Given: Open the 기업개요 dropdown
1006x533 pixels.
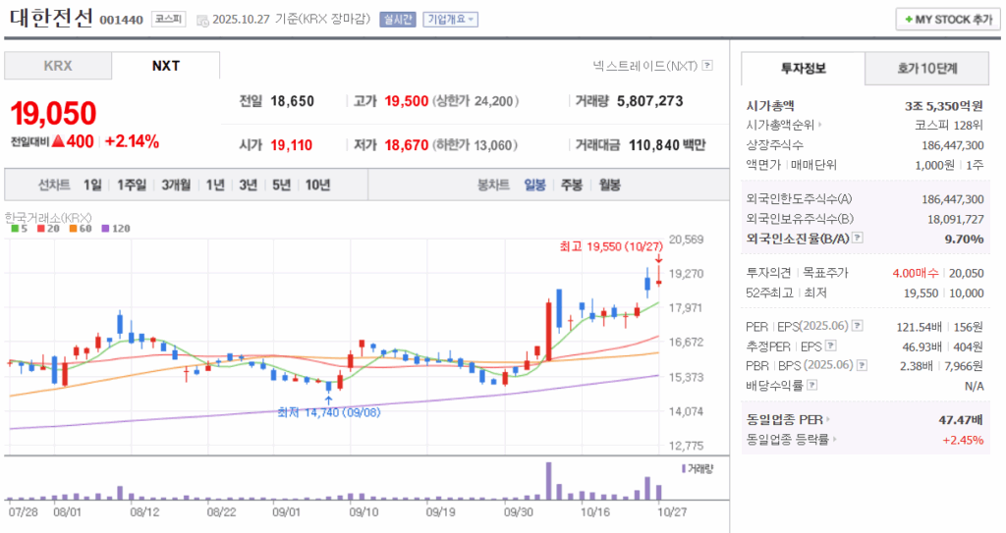Looking at the screenshot, I should tap(450, 20).
